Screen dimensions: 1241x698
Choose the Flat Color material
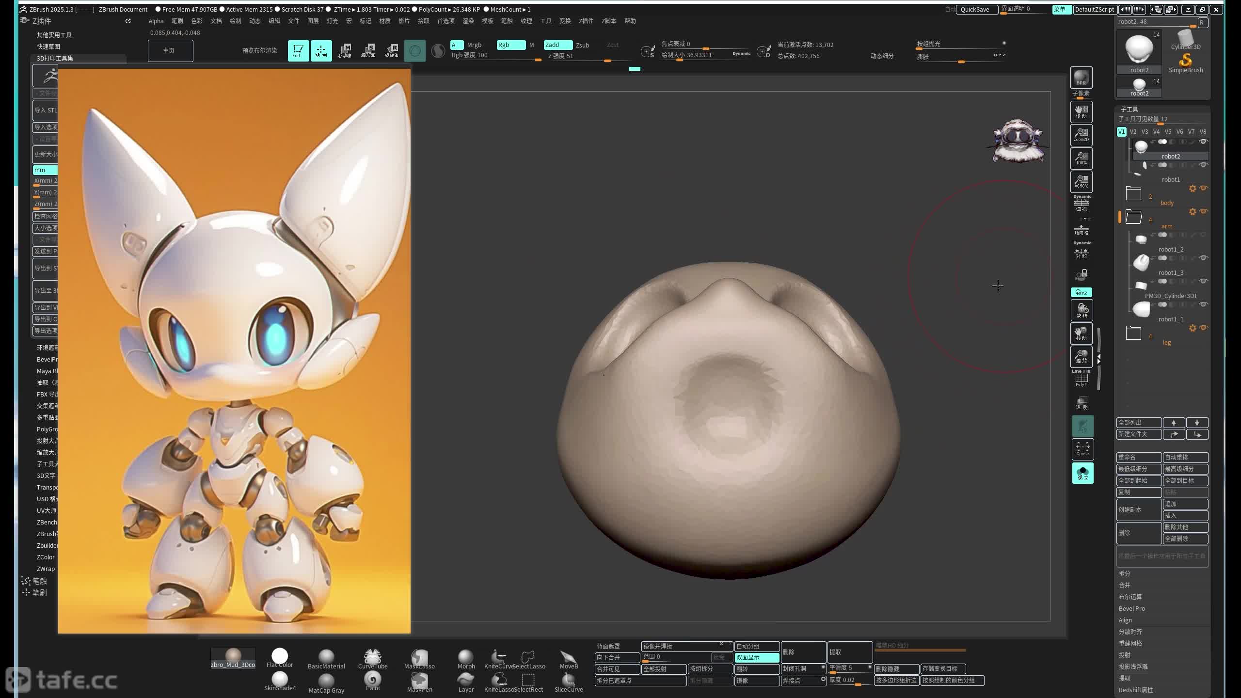[280, 658]
